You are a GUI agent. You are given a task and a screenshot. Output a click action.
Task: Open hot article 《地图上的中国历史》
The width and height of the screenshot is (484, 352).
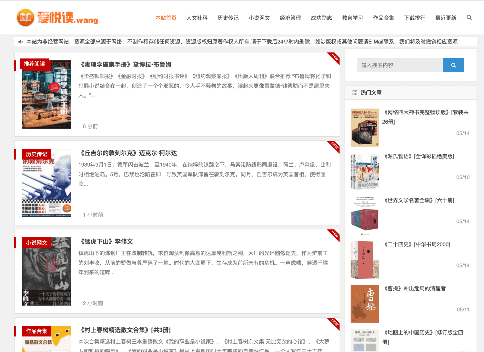423,337
